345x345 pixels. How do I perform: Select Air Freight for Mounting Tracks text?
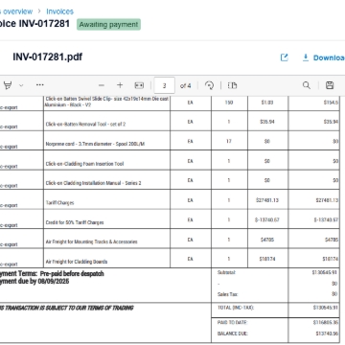91,241
